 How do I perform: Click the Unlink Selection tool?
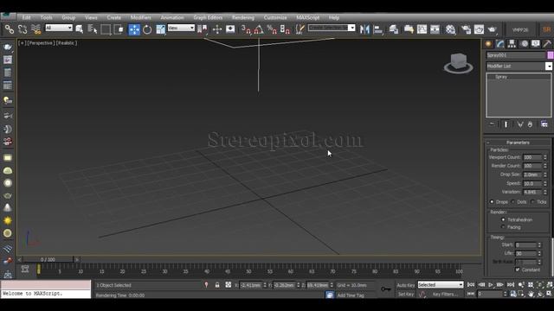(23, 29)
